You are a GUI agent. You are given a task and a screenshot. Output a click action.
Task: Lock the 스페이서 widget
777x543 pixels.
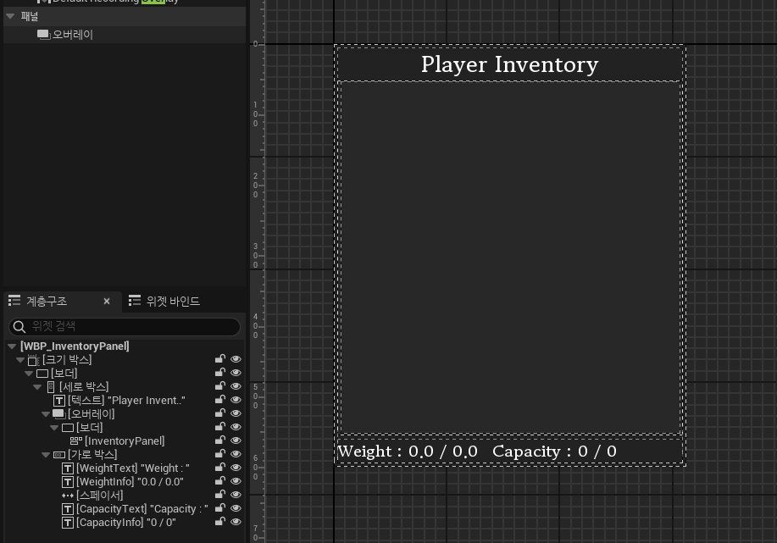point(220,494)
